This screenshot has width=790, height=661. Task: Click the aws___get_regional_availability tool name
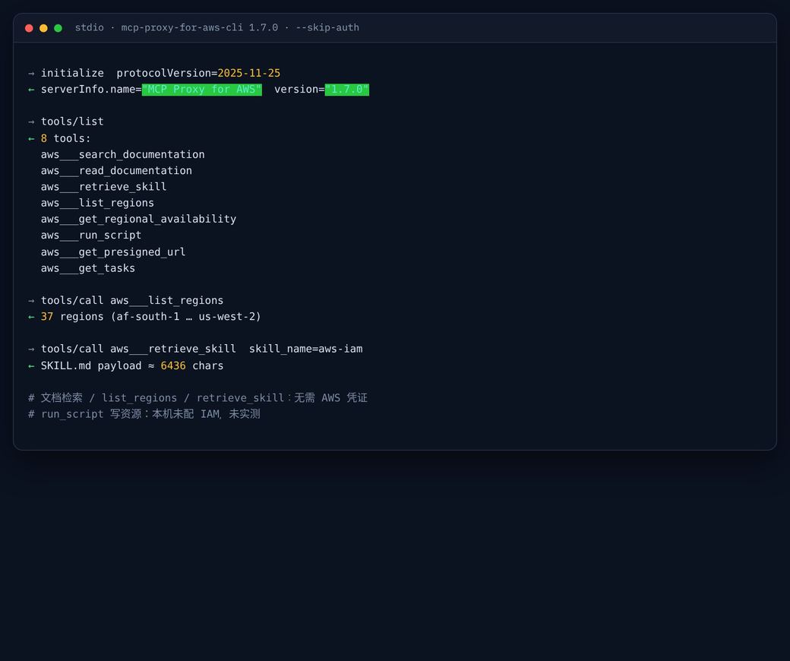click(138, 219)
